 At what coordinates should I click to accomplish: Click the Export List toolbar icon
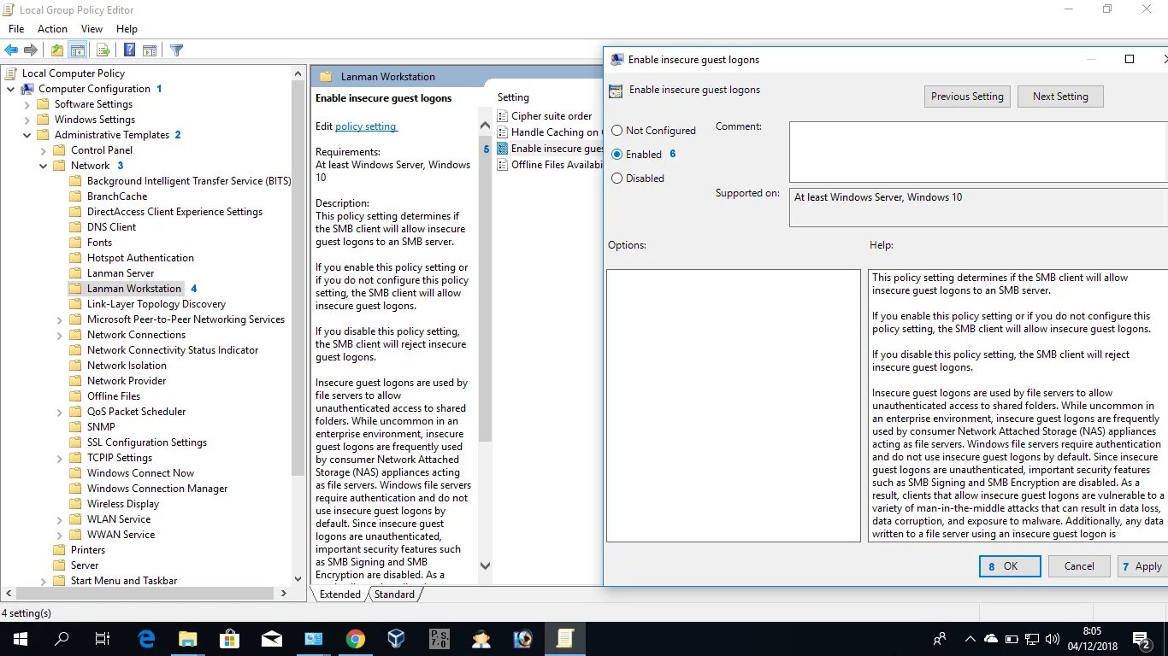[103, 50]
